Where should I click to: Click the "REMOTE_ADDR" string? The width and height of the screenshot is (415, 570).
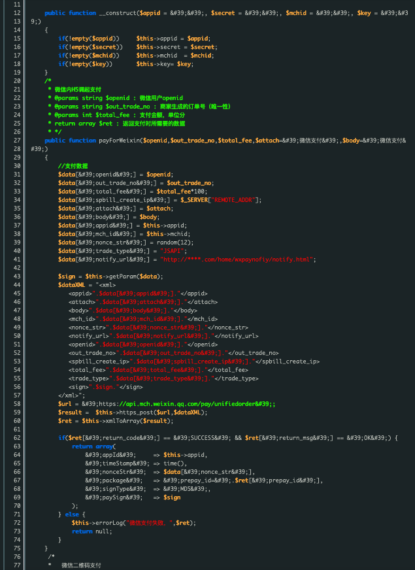tap(234, 200)
